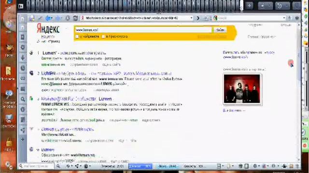The height and width of the screenshot is (173, 309).
Task: Click the plus icon at sidebar bottom
Action: point(23,140)
